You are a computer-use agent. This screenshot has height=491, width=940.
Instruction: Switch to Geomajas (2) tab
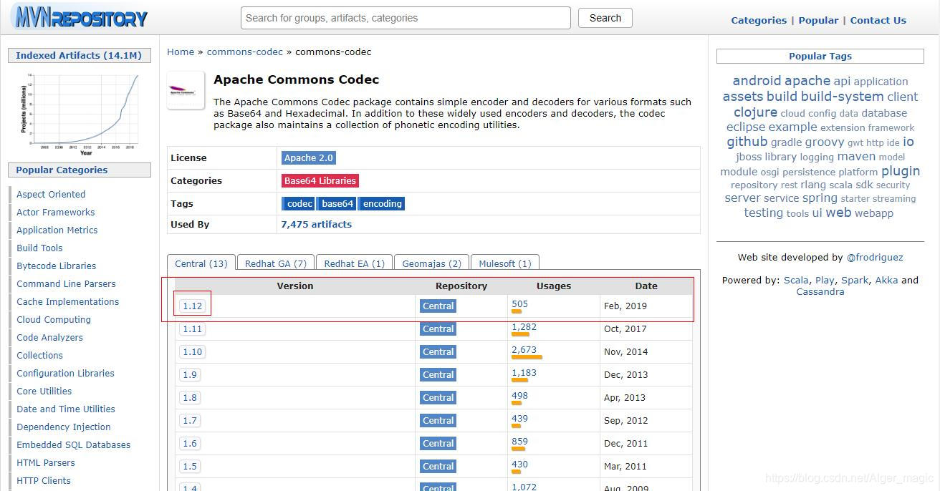click(x=432, y=263)
